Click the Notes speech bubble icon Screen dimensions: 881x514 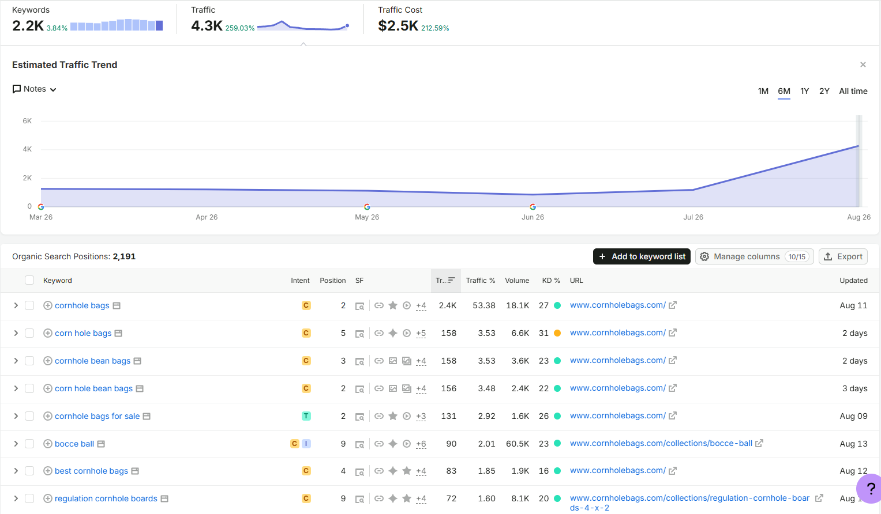(17, 89)
